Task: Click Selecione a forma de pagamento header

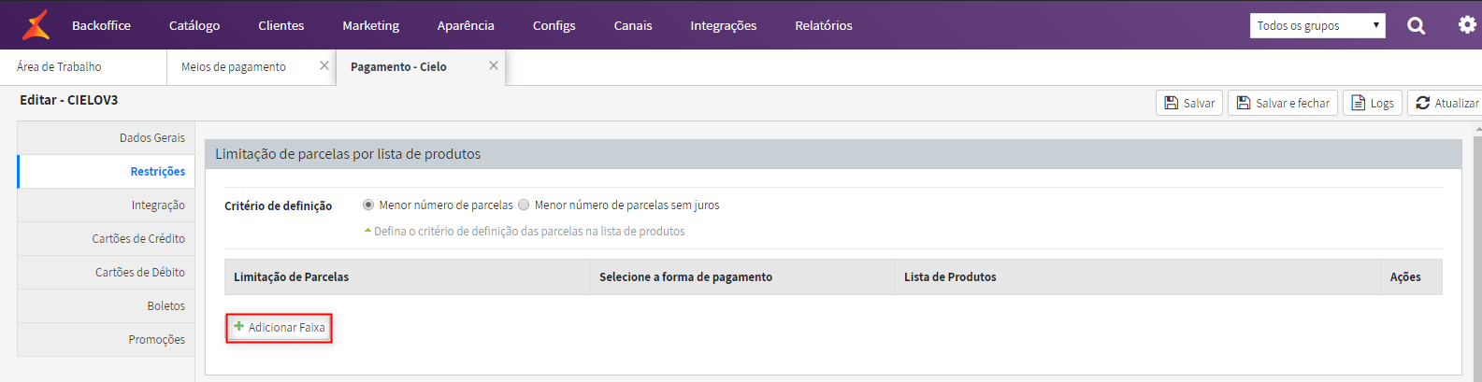Action: (743, 276)
